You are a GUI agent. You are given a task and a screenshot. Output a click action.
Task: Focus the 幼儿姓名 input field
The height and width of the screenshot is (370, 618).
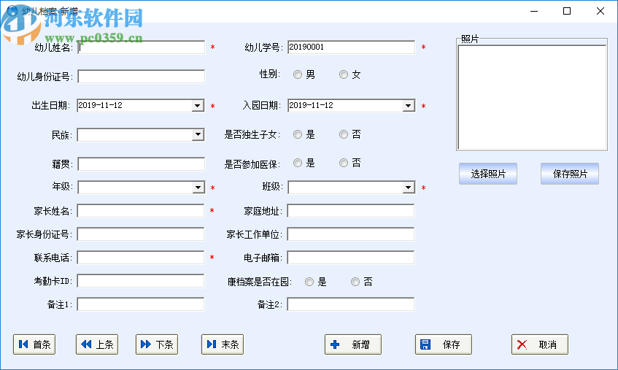point(141,47)
